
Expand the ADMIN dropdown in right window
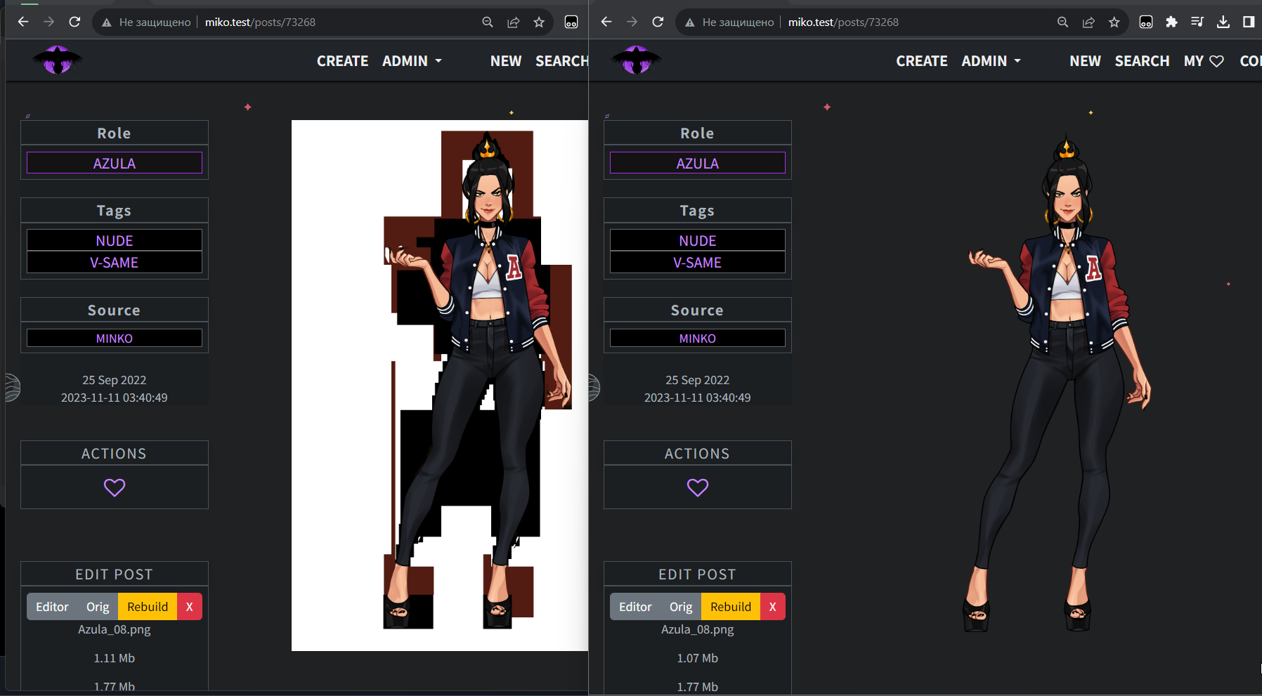pyautogui.click(x=991, y=61)
